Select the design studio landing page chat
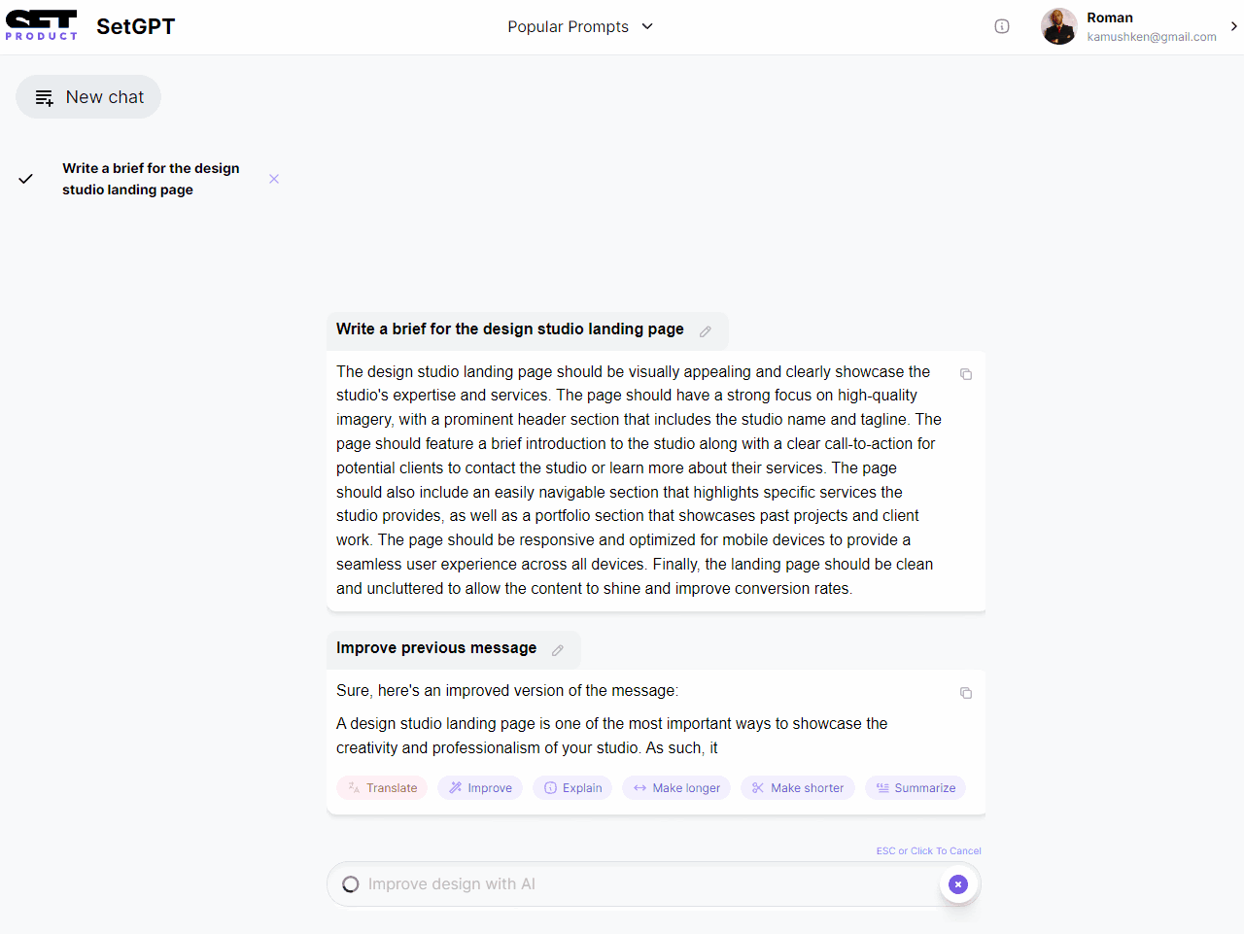Screen dimensions: 1244x934 151,179
